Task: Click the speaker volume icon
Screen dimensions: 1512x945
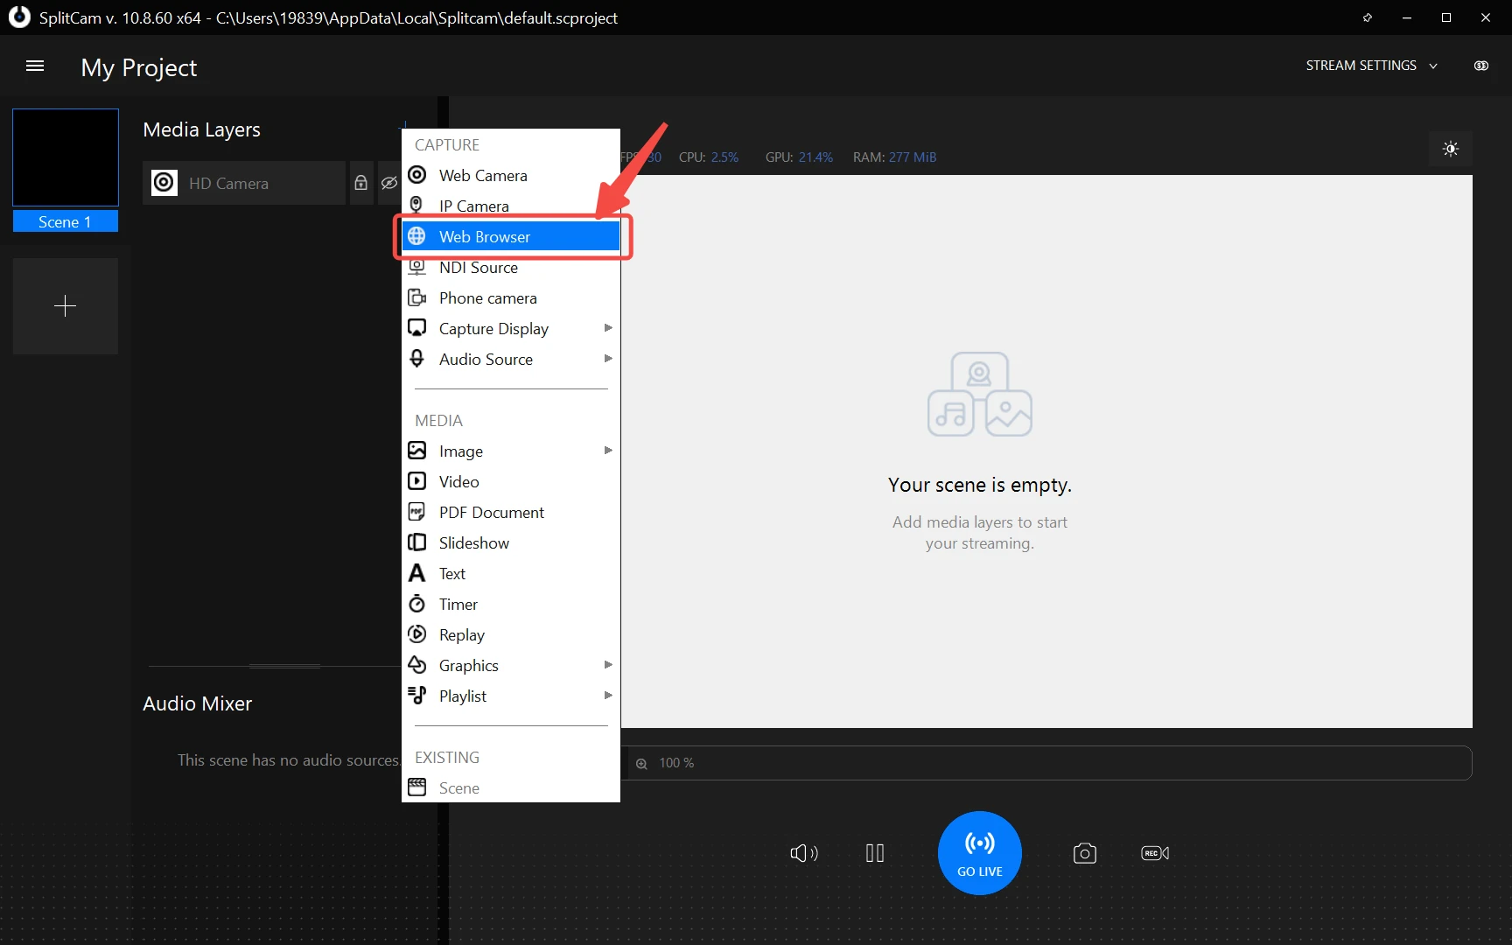Action: [x=803, y=853]
